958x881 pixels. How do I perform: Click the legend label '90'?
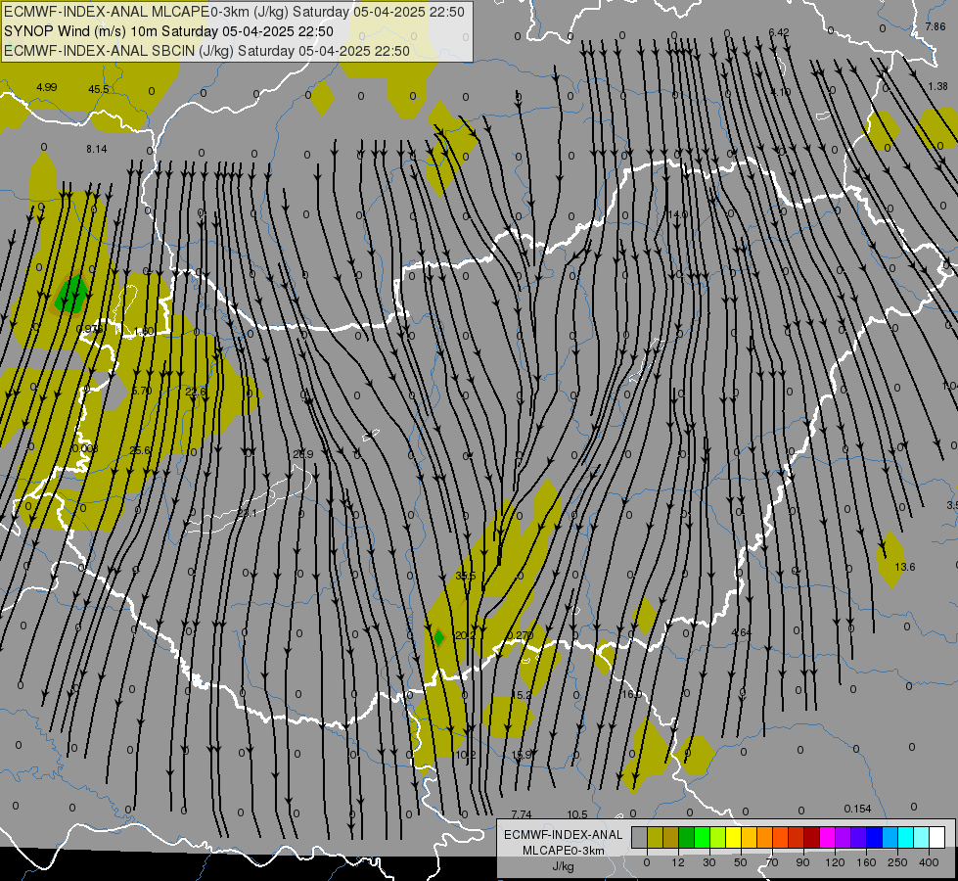pyautogui.click(x=802, y=862)
